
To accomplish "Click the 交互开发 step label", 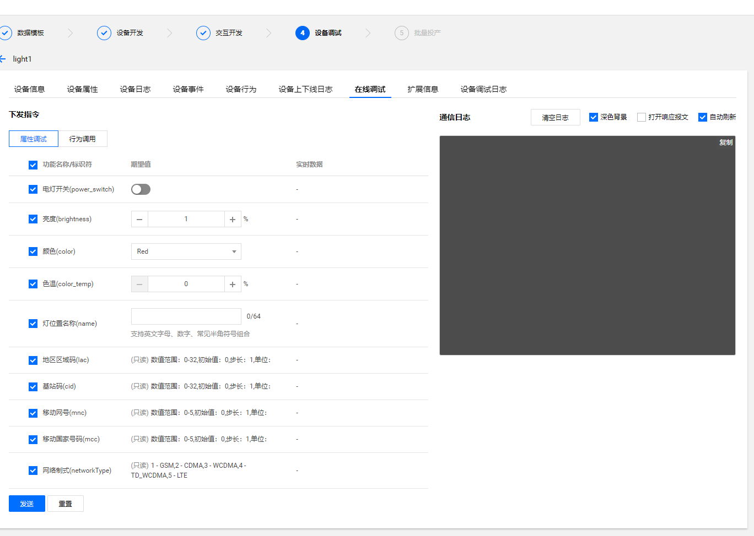I will [229, 33].
